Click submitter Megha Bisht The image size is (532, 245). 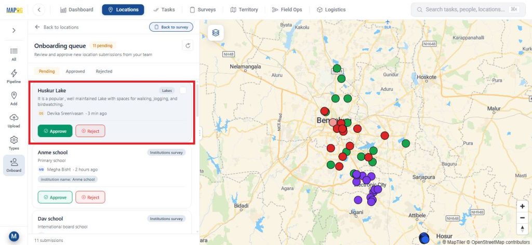pyautogui.click(x=59, y=169)
